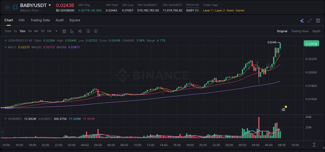Select the 15m interval
Viewport: 325px width, 152px height.
22,31
